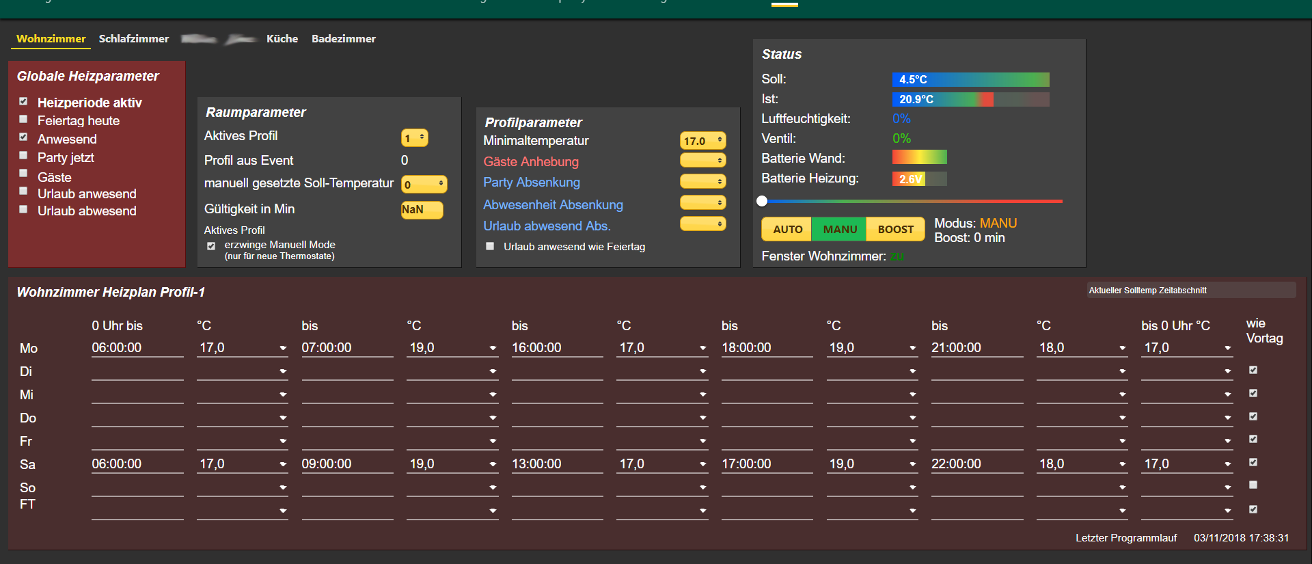The width and height of the screenshot is (1312, 564).
Task: Open FT first temperature dropdown
Action: pos(243,511)
